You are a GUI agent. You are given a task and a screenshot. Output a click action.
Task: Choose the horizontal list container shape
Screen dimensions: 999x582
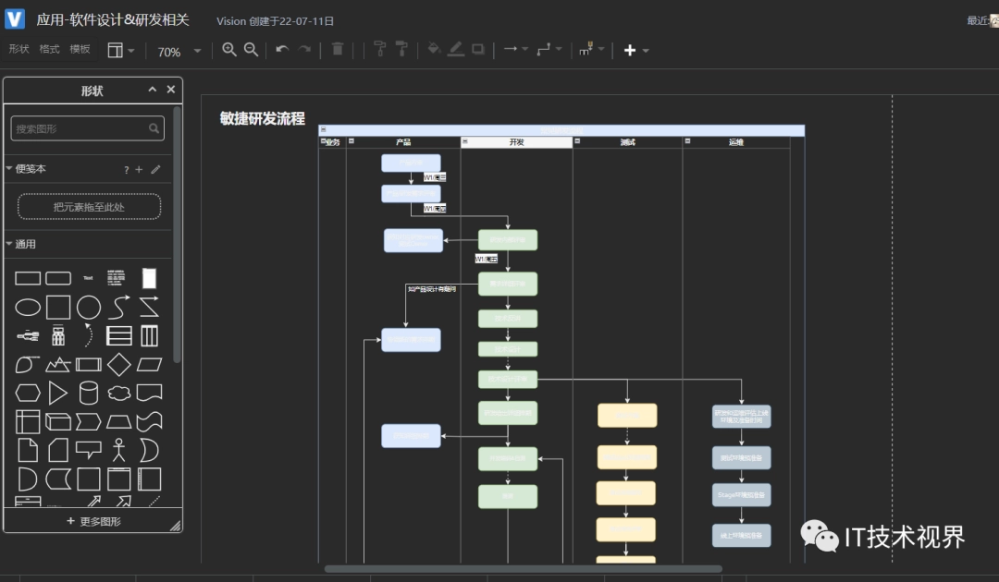119,335
